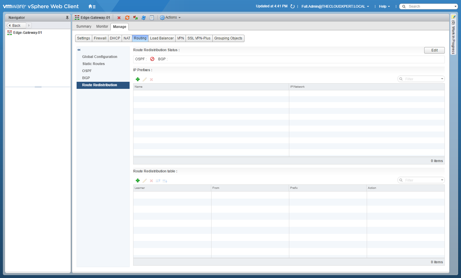
Task: Pin the Navigator panel
Action: [x=67, y=18]
